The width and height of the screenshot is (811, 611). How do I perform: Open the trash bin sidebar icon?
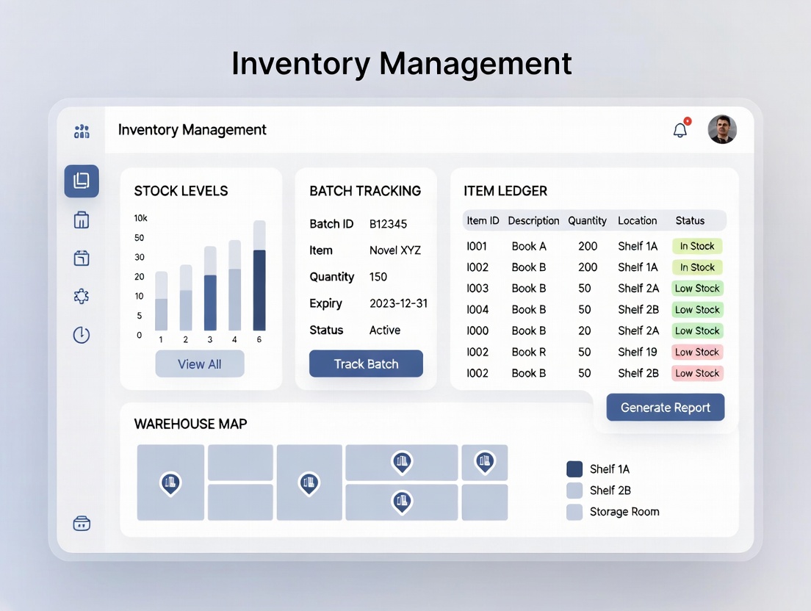tap(82, 220)
